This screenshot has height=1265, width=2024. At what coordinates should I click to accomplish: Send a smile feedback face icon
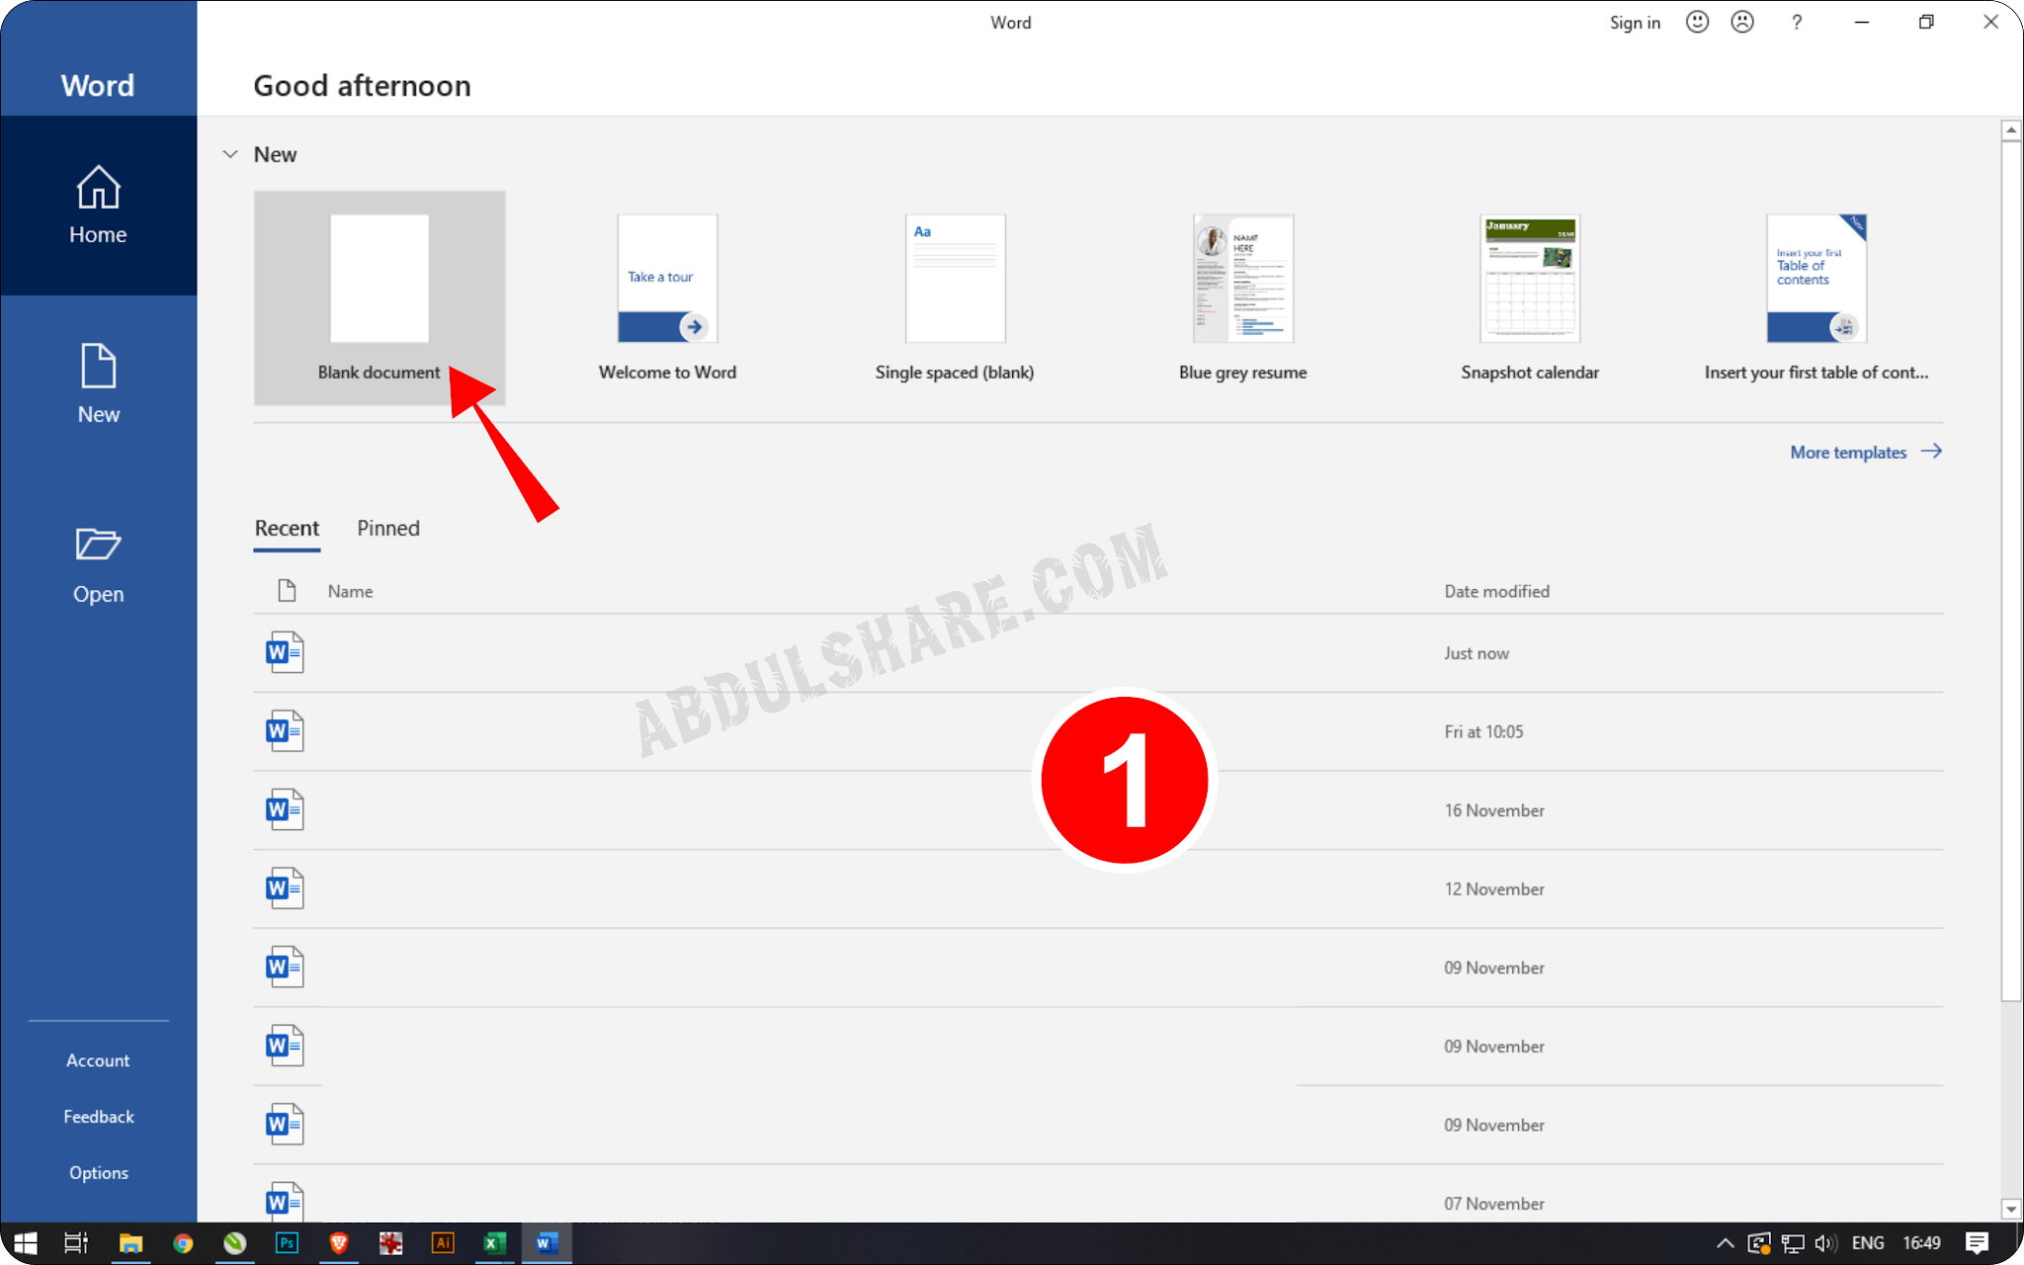(x=1697, y=22)
